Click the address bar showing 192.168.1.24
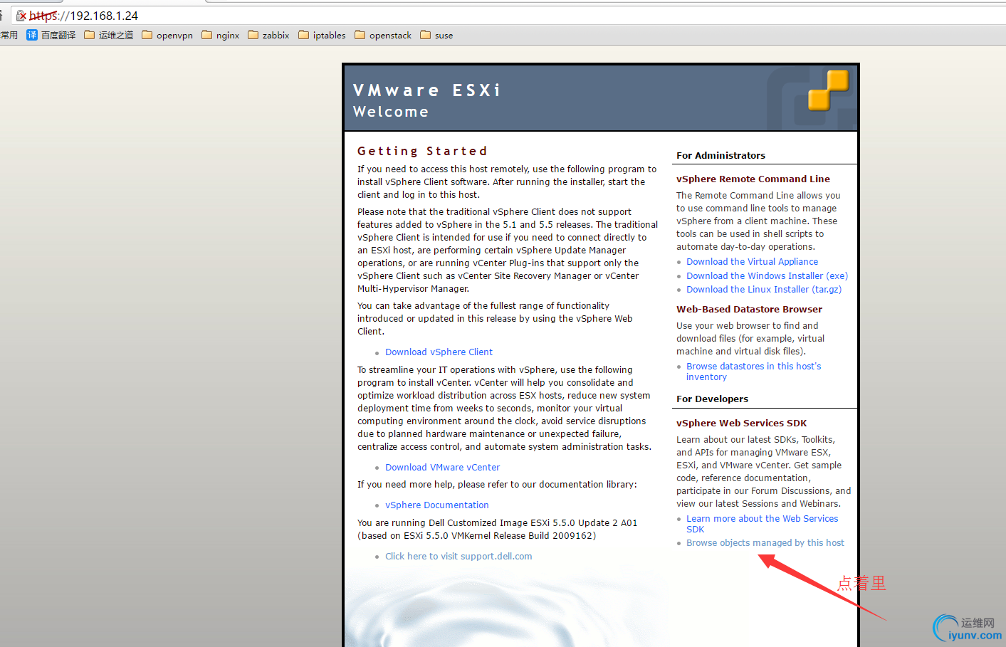The height and width of the screenshot is (647, 1006). pos(508,16)
